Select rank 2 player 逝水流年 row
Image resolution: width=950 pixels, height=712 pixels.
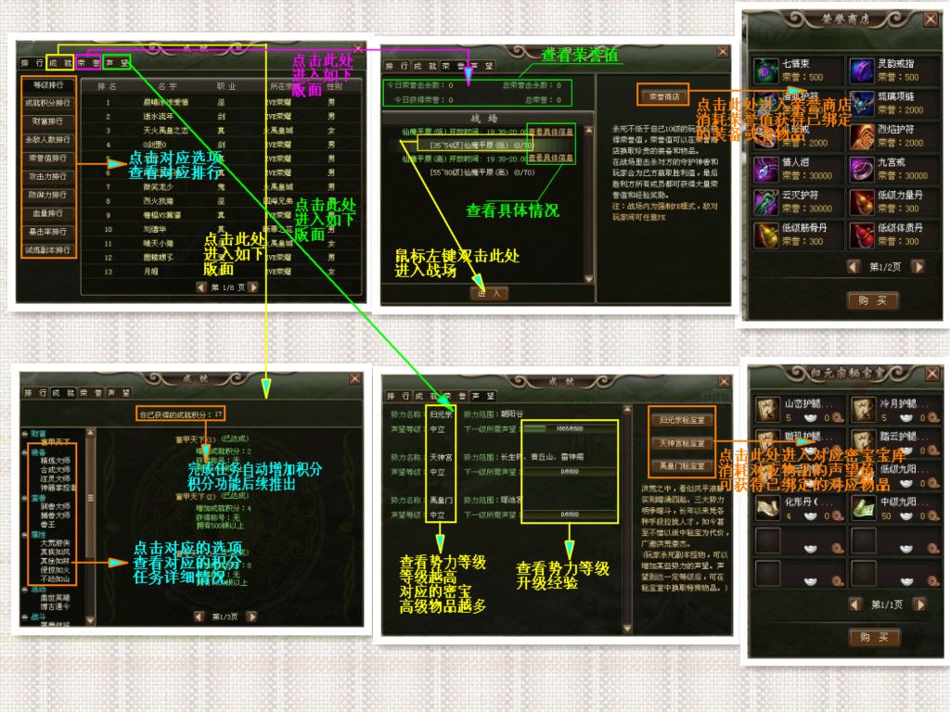(x=221, y=116)
